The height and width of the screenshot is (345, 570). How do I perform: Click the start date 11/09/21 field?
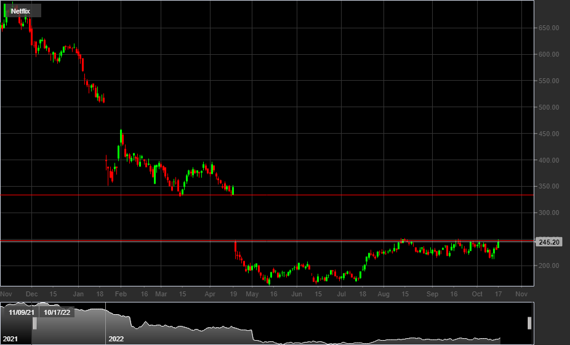(22, 312)
